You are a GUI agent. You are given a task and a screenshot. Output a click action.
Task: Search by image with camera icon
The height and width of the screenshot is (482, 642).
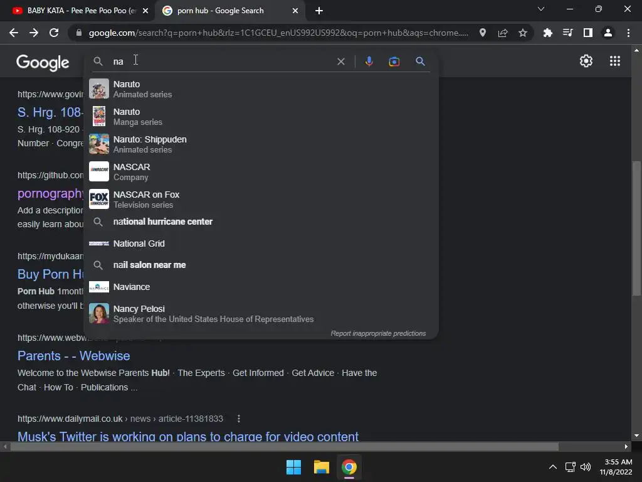tap(394, 62)
